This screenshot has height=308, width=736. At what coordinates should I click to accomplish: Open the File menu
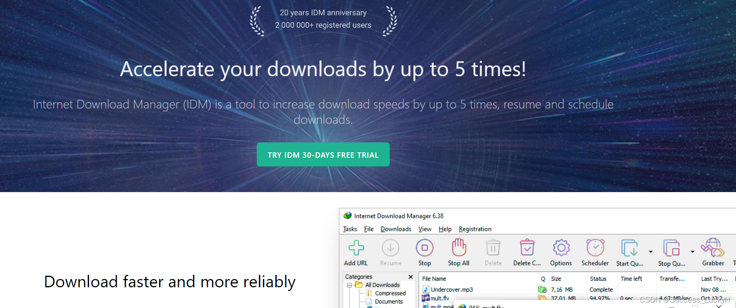point(369,229)
